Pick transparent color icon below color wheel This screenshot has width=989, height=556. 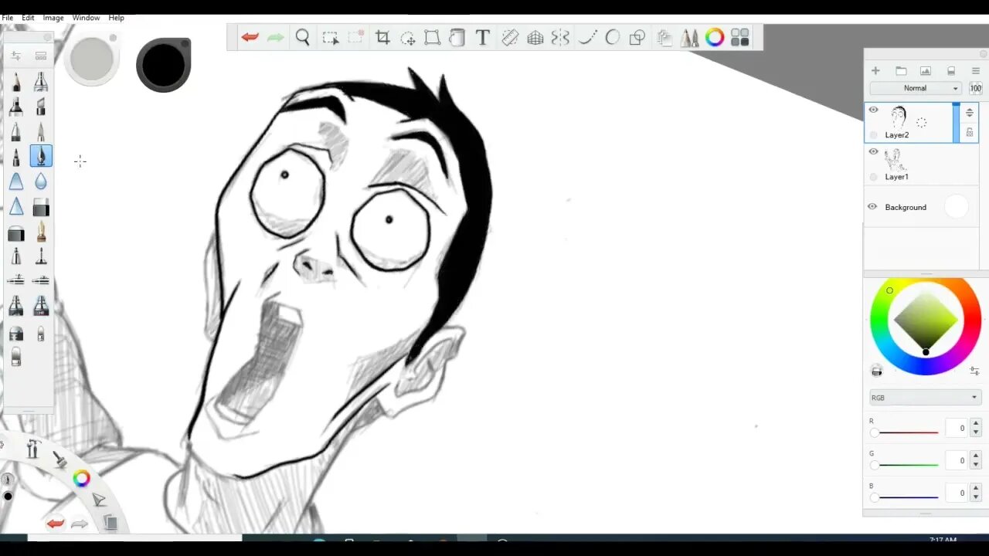876,371
